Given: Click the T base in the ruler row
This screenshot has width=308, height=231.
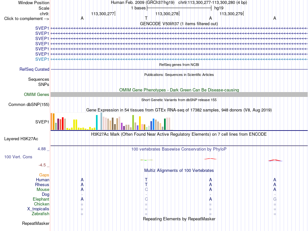Looking at the screenshot, I should tap(146, 18).
